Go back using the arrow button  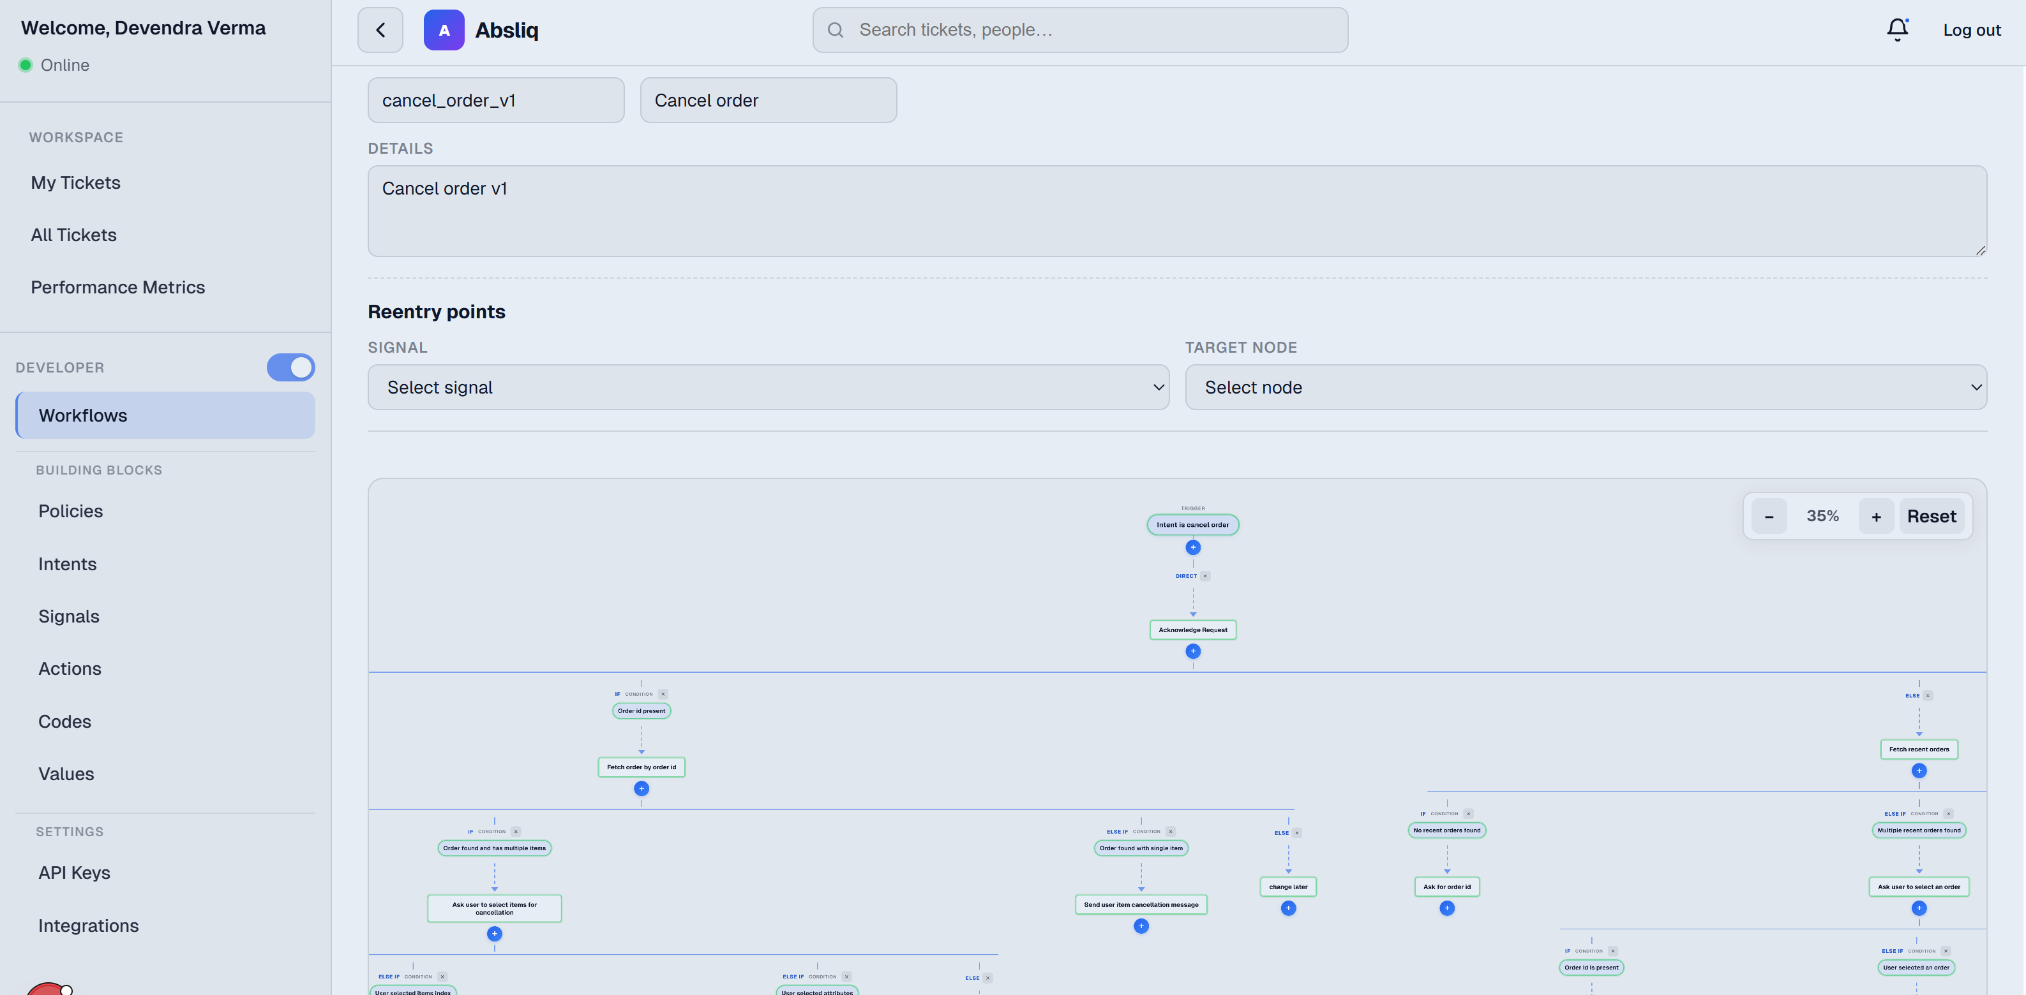[x=380, y=30]
